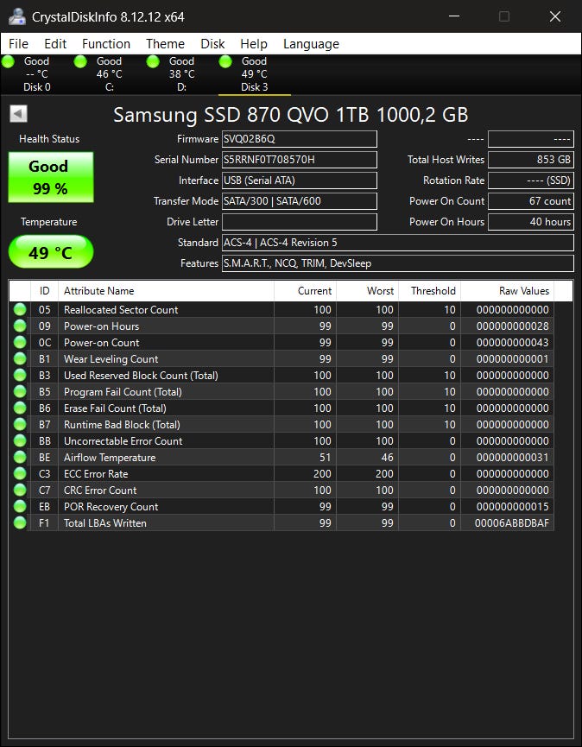Open the Disk menu
This screenshot has width=582, height=747.
[212, 44]
